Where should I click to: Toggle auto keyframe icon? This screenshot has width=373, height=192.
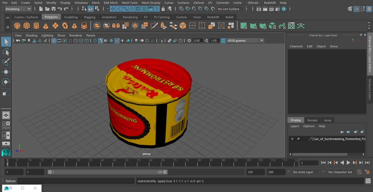(x=359, y=172)
